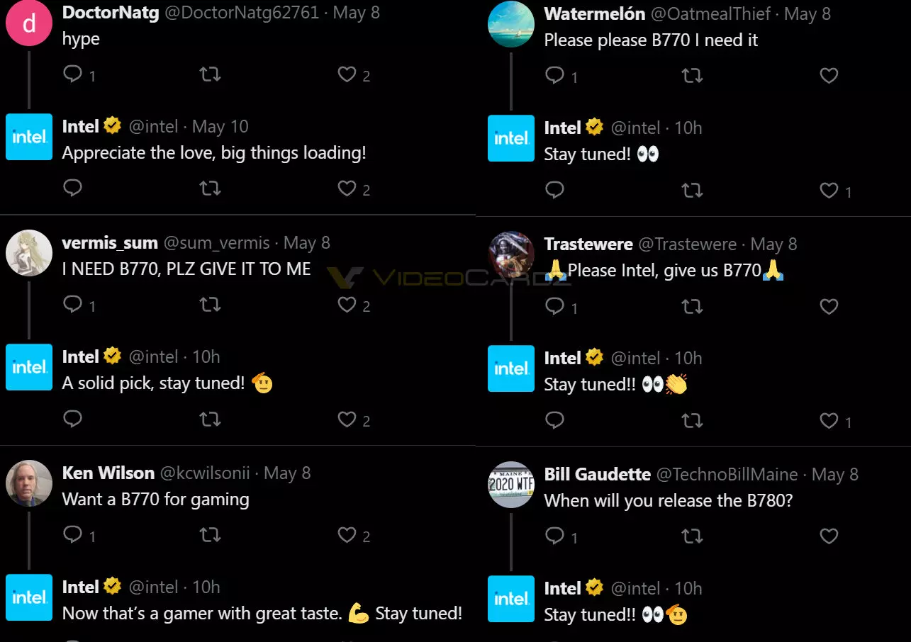The height and width of the screenshot is (642, 911).
Task: Open the @sum_vermis handle link
Action: coord(217,242)
